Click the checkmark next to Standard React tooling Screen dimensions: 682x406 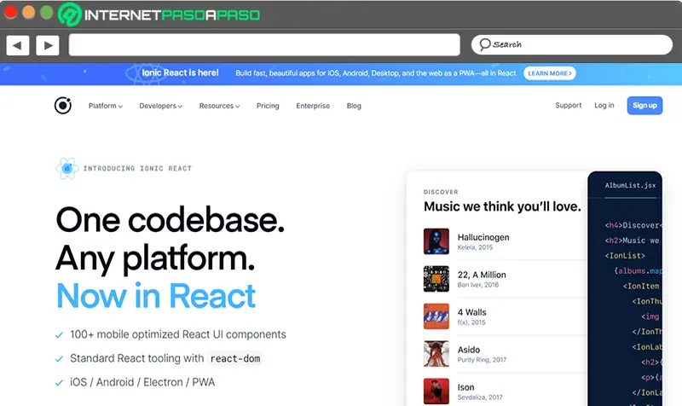pos(59,359)
